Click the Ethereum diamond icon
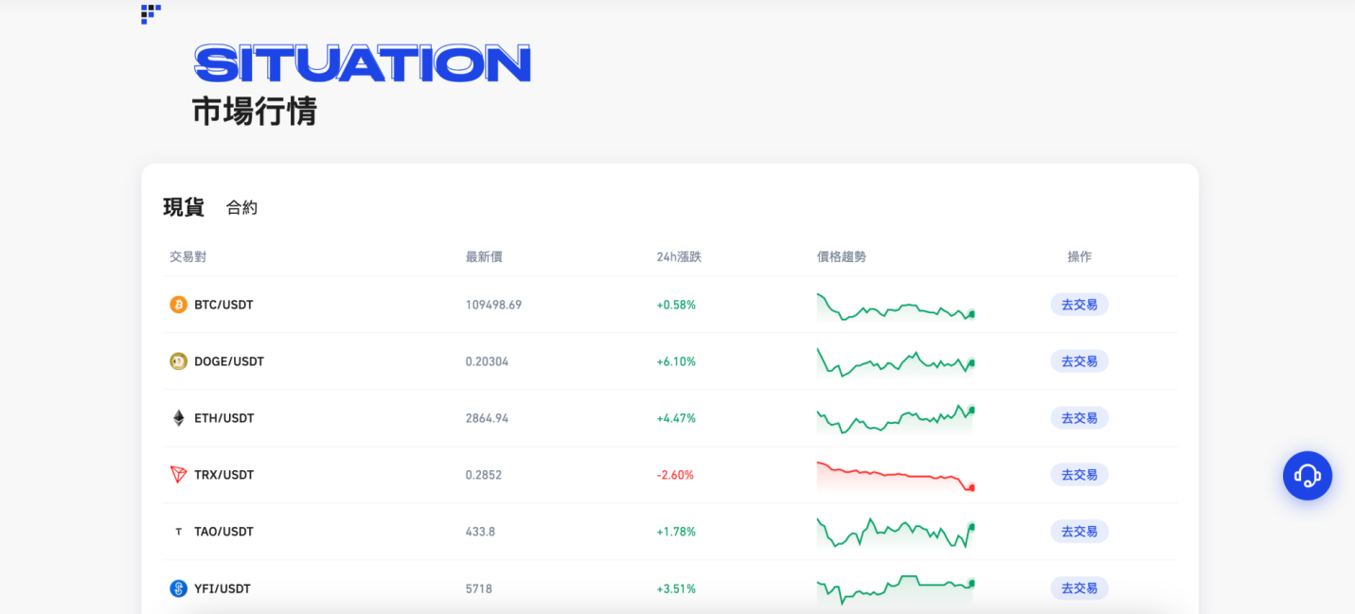The height and width of the screenshot is (614, 1355). [x=178, y=418]
